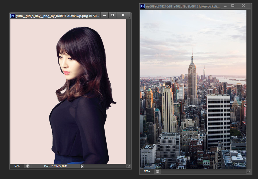The image size is (258, 179).
Task: Close the nyc-skyline document window
Action: click(244, 6)
